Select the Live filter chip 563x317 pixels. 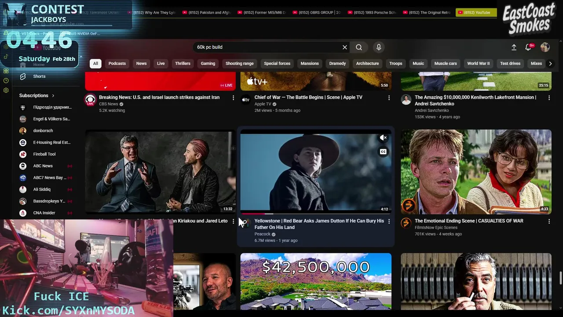pos(161,63)
